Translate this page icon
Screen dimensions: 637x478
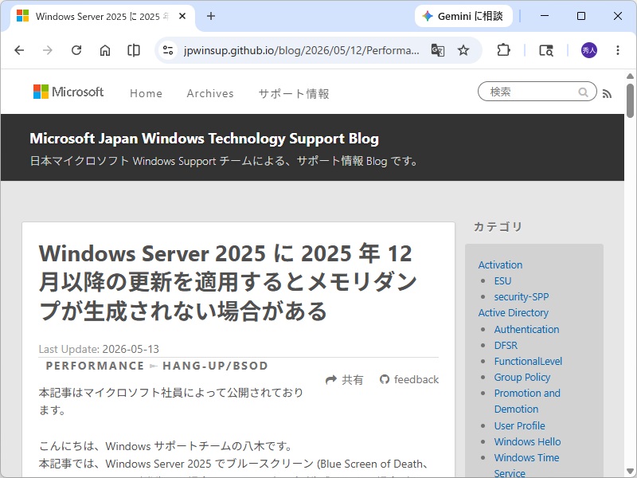[437, 50]
